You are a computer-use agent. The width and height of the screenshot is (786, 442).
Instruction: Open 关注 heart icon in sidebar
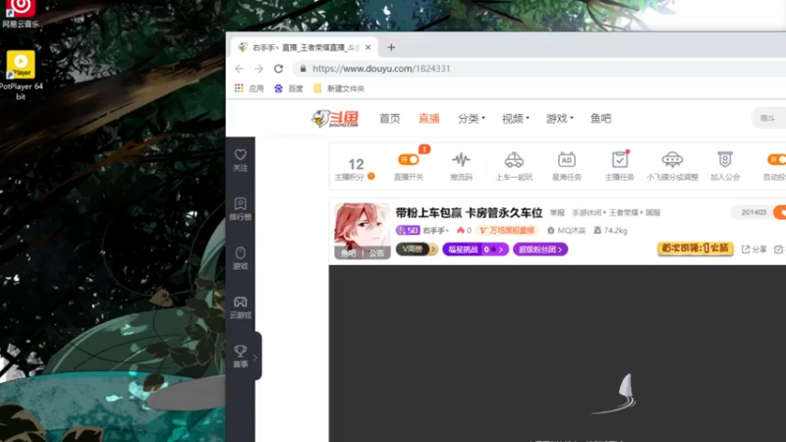pyautogui.click(x=241, y=160)
